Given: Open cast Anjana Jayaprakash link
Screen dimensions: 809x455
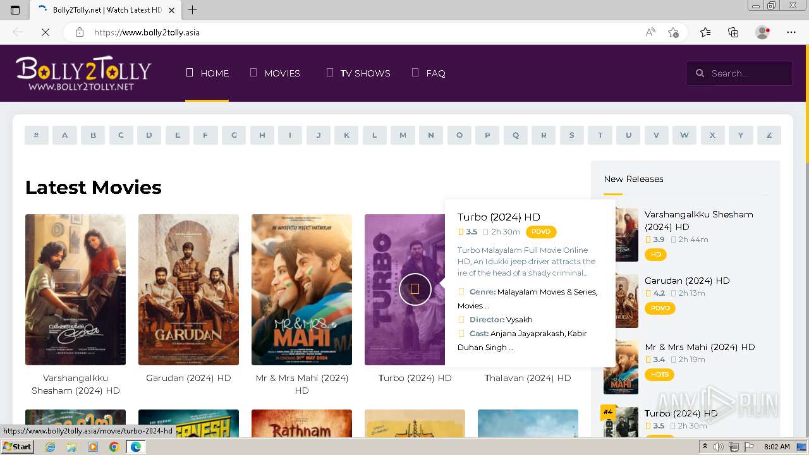Looking at the screenshot, I should [x=527, y=334].
